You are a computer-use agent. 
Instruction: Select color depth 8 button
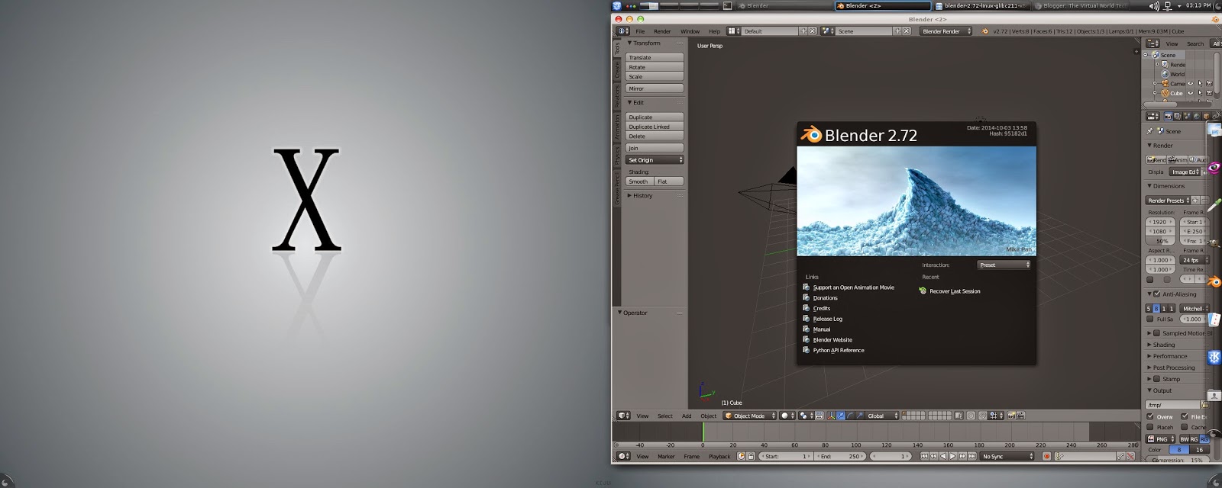(1179, 449)
